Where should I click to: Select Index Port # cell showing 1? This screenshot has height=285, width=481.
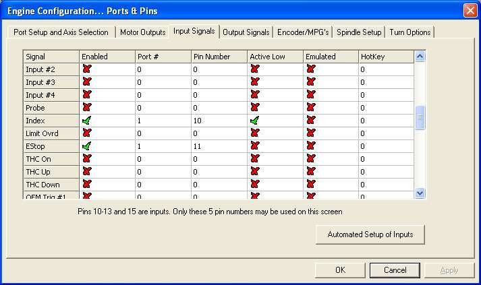click(x=163, y=121)
